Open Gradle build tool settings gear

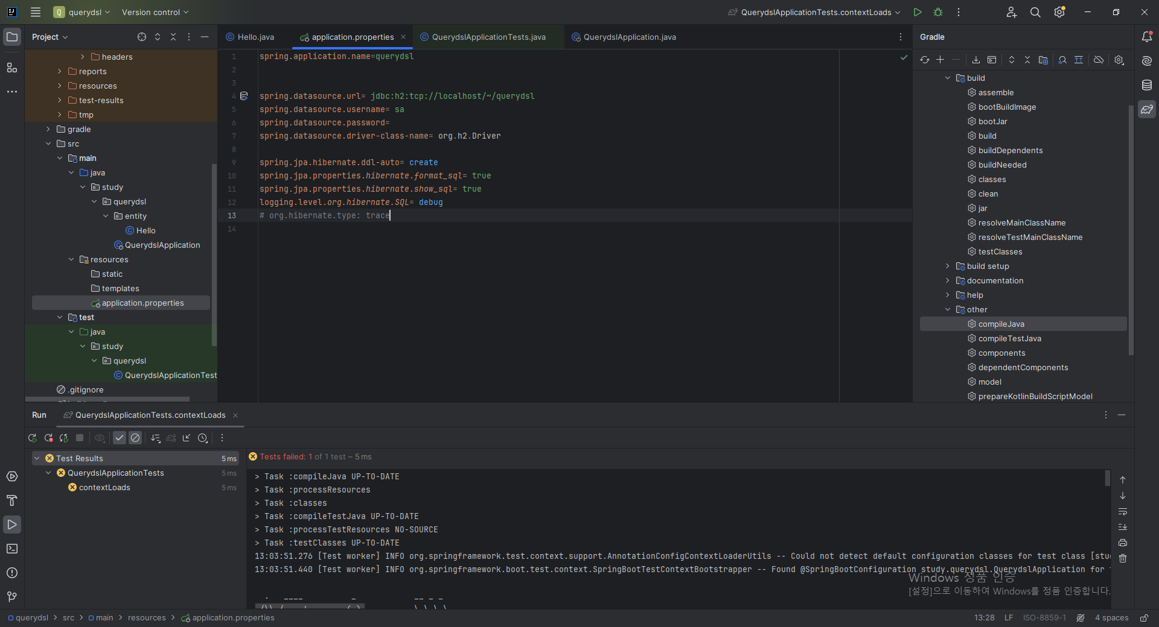pos(1119,60)
